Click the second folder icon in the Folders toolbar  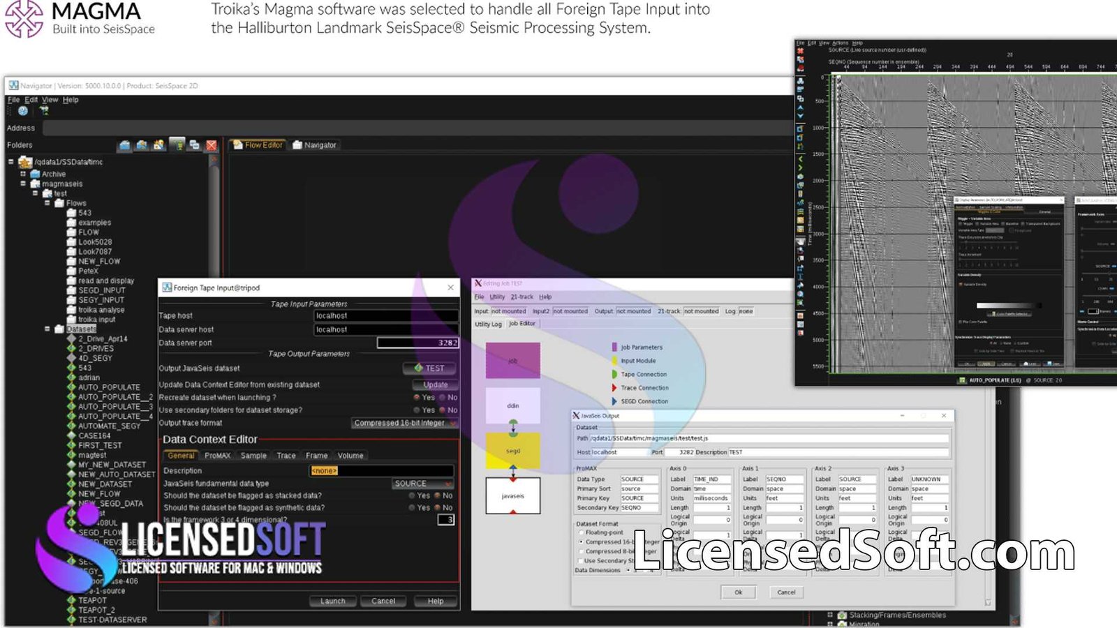point(142,145)
